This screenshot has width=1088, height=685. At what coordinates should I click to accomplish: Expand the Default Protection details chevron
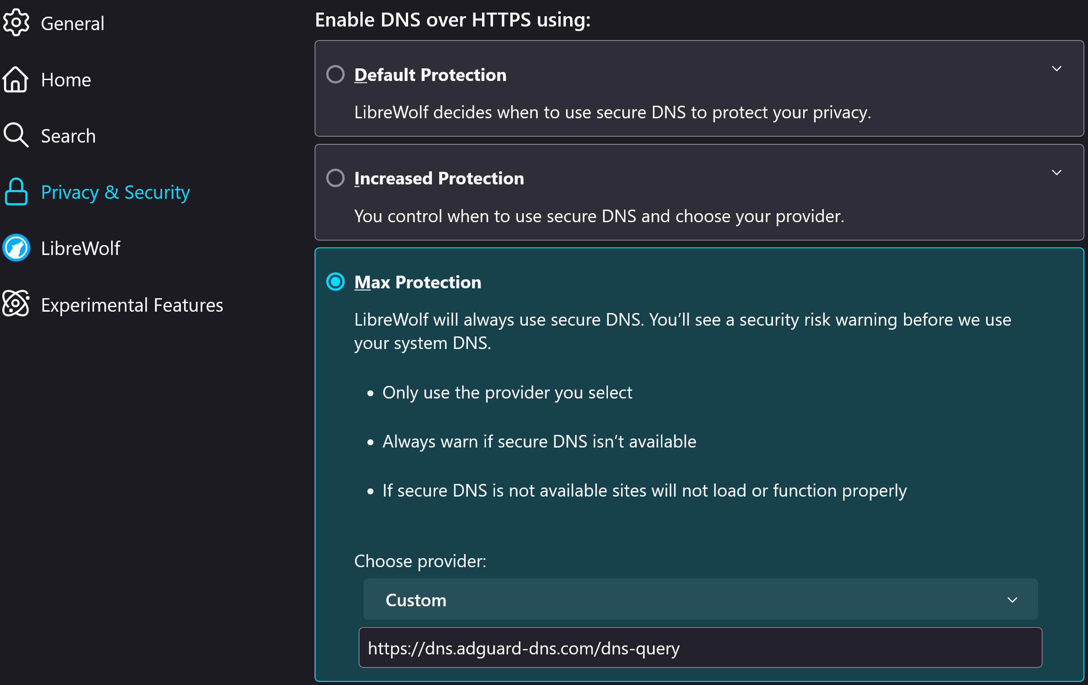click(x=1056, y=69)
